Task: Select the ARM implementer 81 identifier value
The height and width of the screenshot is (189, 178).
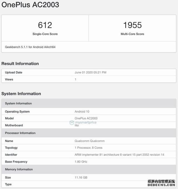Action: click(119, 155)
